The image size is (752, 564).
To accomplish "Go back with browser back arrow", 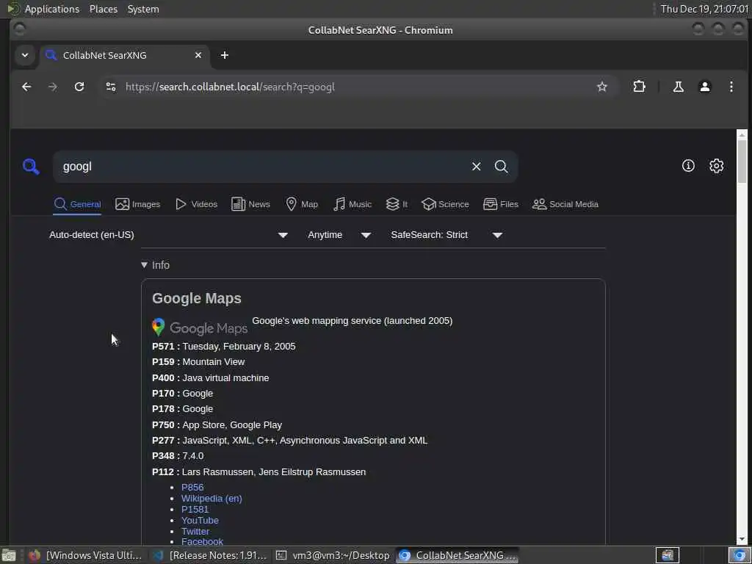I will click(x=27, y=87).
